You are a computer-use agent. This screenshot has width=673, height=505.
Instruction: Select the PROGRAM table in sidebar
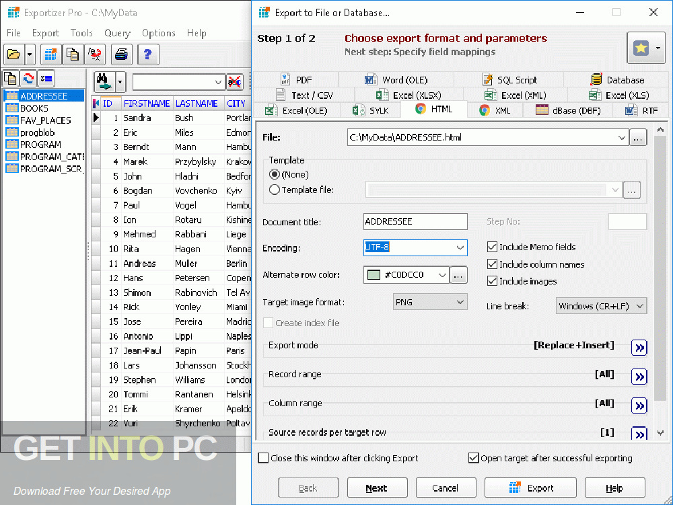click(x=40, y=145)
